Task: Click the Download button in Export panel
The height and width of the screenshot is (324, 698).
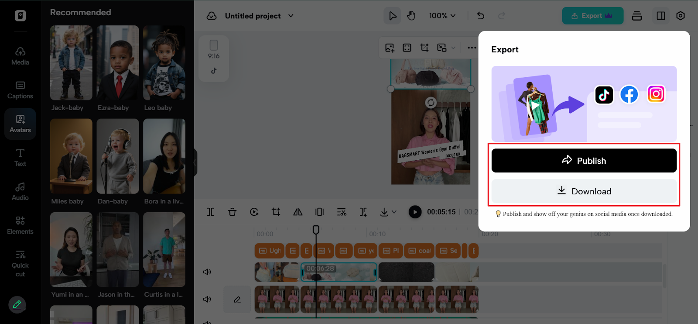Action: pos(584,191)
